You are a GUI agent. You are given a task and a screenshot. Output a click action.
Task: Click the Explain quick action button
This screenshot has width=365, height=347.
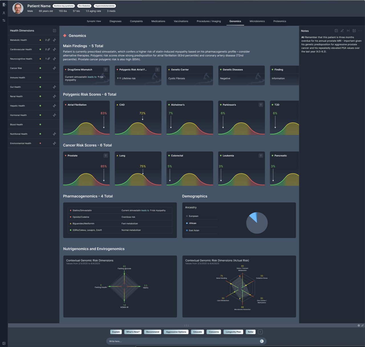[x=116, y=332]
